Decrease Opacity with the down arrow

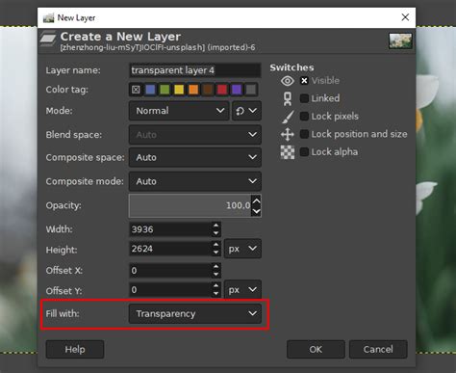click(256, 211)
